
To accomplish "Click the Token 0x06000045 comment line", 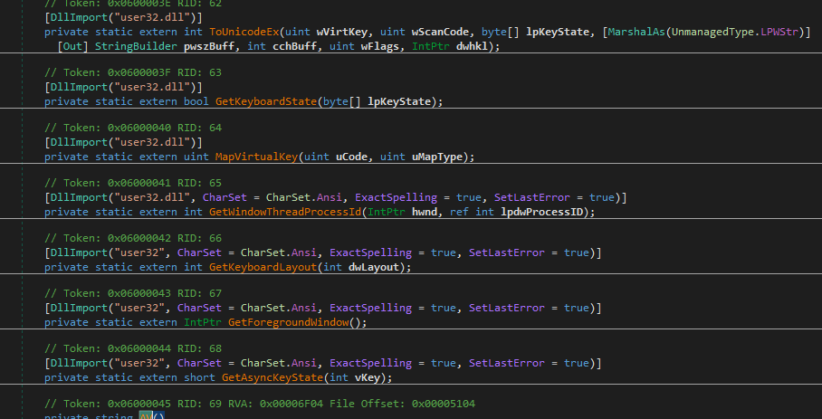I will click(x=272, y=403).
